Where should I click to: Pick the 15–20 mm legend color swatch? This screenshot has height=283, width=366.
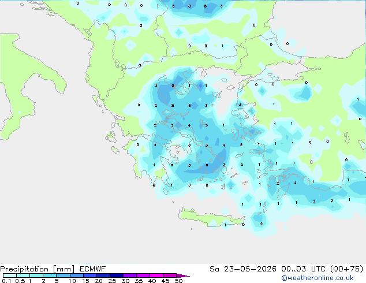[90, 275]
